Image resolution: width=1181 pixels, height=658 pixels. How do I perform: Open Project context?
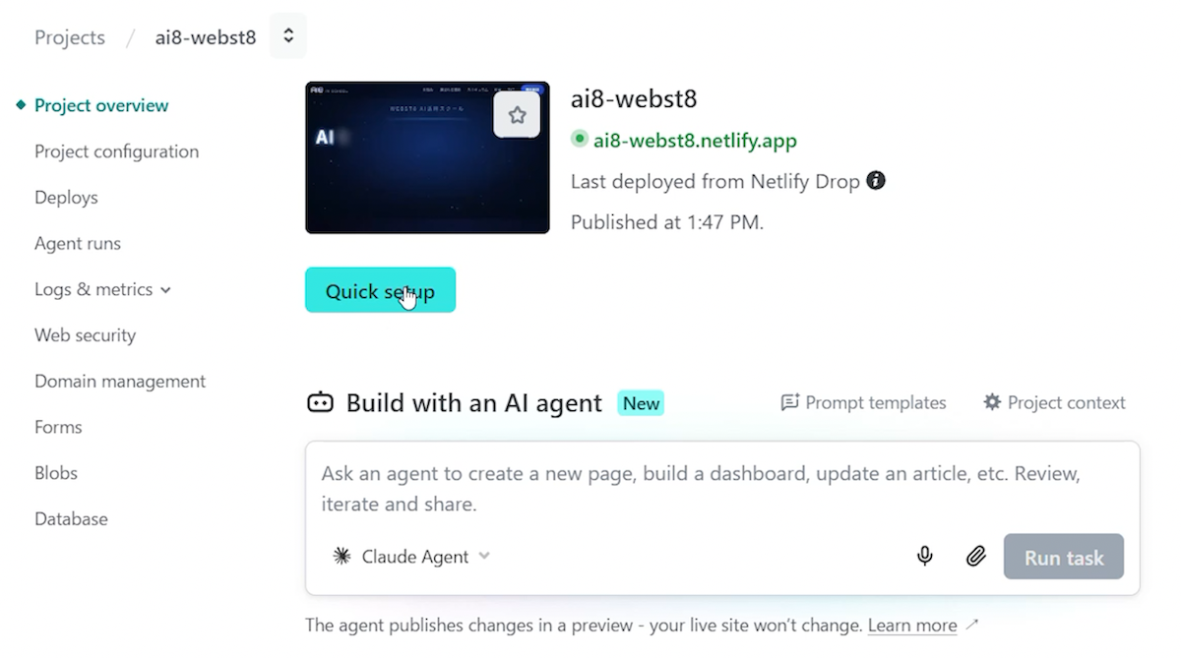(1054, 402)
